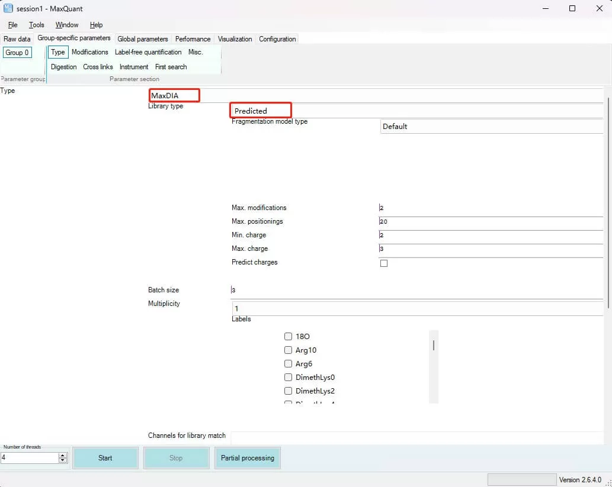
Task: Open the Multiplicity dropdown
Action: click(416, 308)
